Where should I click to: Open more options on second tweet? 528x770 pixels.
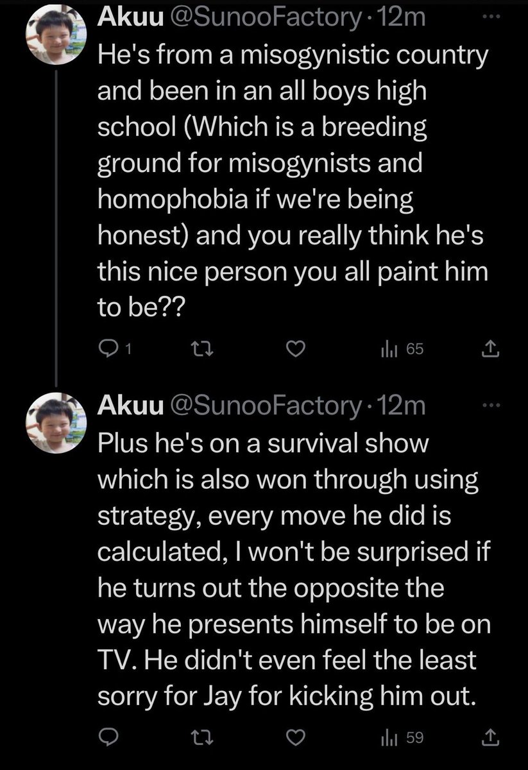[490, 404]
